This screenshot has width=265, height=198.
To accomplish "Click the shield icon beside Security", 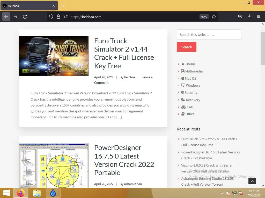I will click(182, 93).
